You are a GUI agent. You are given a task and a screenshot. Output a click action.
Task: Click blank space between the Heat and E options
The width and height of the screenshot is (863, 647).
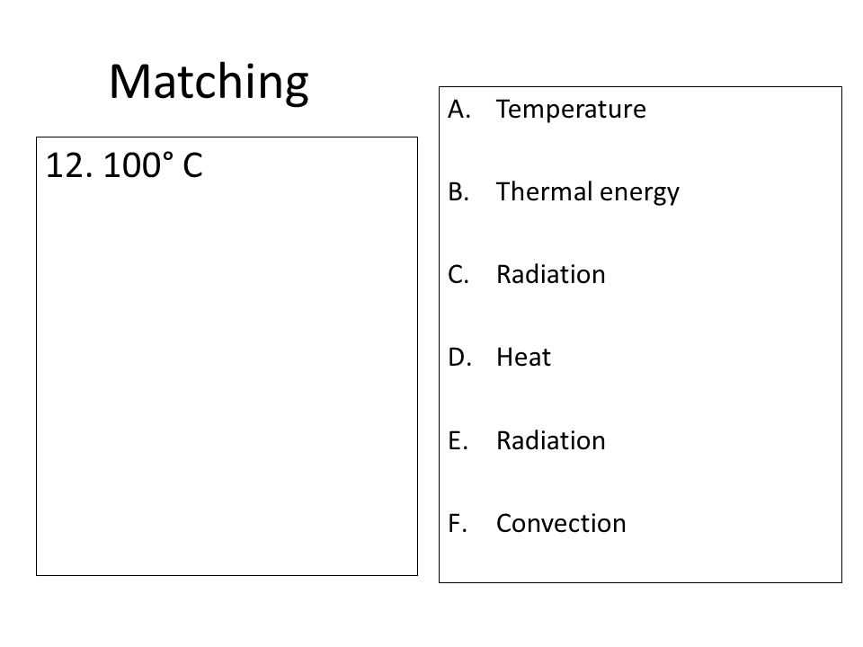[x=640, y=399]
